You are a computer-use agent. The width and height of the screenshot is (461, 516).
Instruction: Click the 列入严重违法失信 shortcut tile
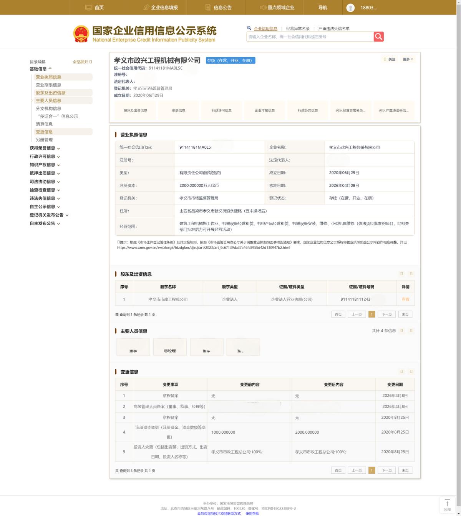click(x=394, y=110)
